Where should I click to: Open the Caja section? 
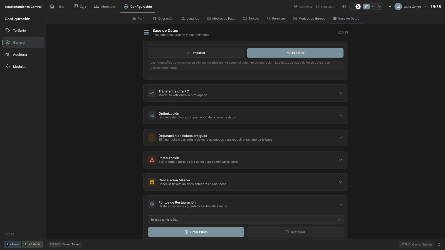pyautogui.click(x=79, y=6)
